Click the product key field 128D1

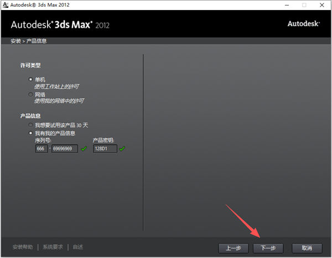[x=105, y=149]
